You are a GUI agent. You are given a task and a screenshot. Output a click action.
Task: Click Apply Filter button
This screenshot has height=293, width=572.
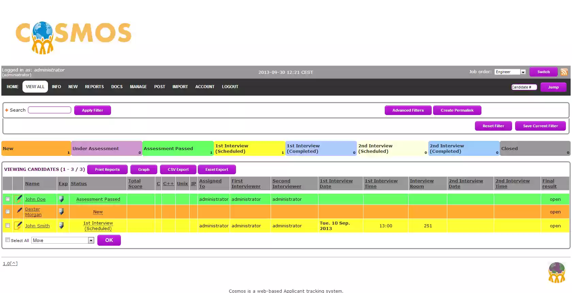pos(93,110)
